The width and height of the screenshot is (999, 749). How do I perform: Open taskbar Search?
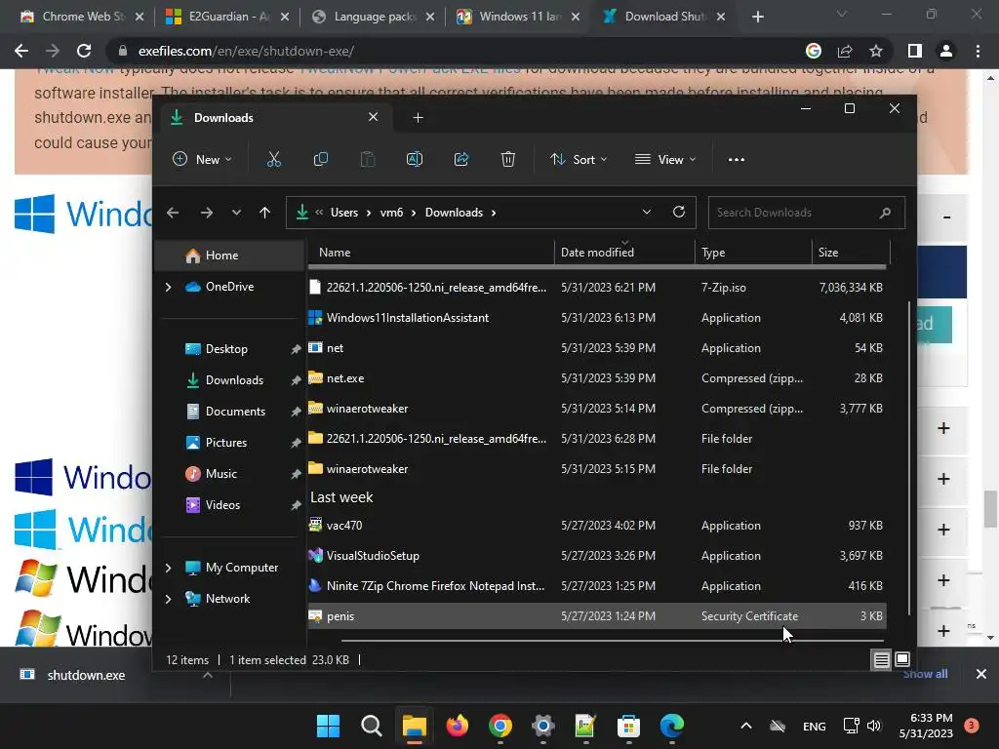coord(372,726)
